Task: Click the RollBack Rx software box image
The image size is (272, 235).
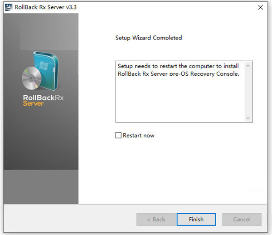Action: (x=41, y=71)
